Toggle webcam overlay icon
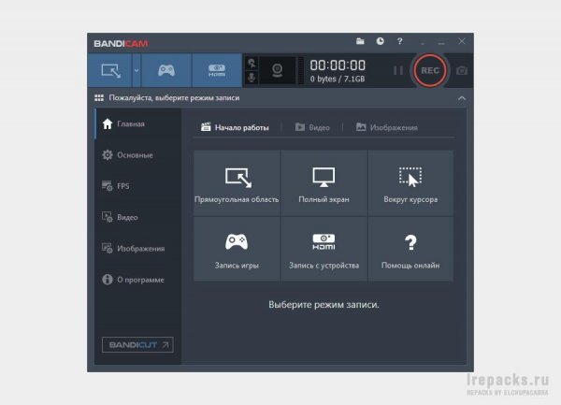 pyautogui.click(x=278, y=70)
